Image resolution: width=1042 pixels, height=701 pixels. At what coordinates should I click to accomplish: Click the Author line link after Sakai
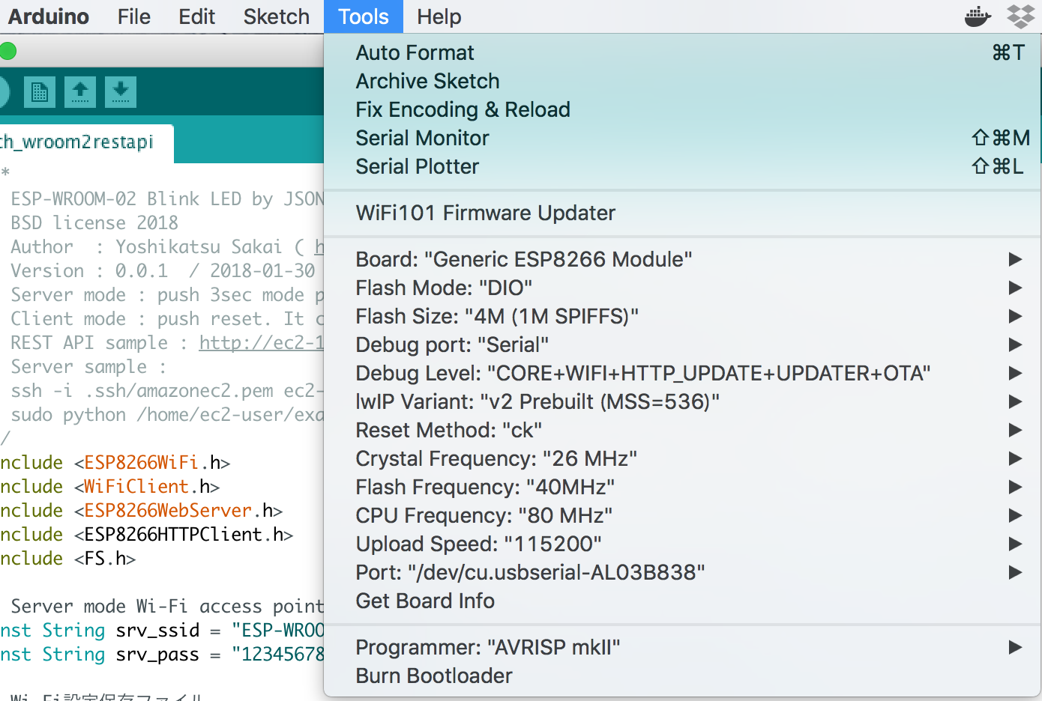click(319, 247)
